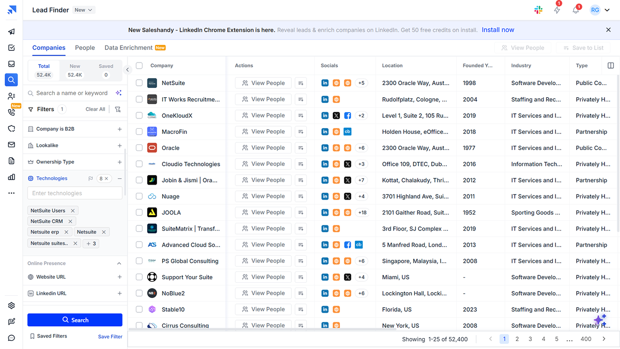Tick the NoBlue2 row checkbox

click(x=139, y=293)
